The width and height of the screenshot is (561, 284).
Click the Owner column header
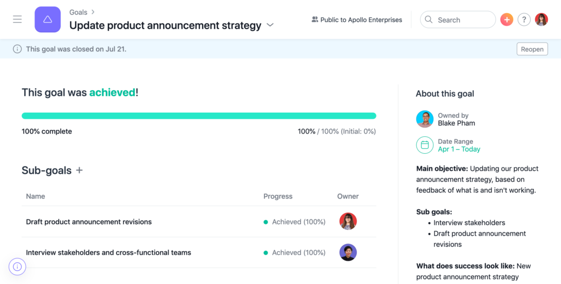[x=348, y=196]
